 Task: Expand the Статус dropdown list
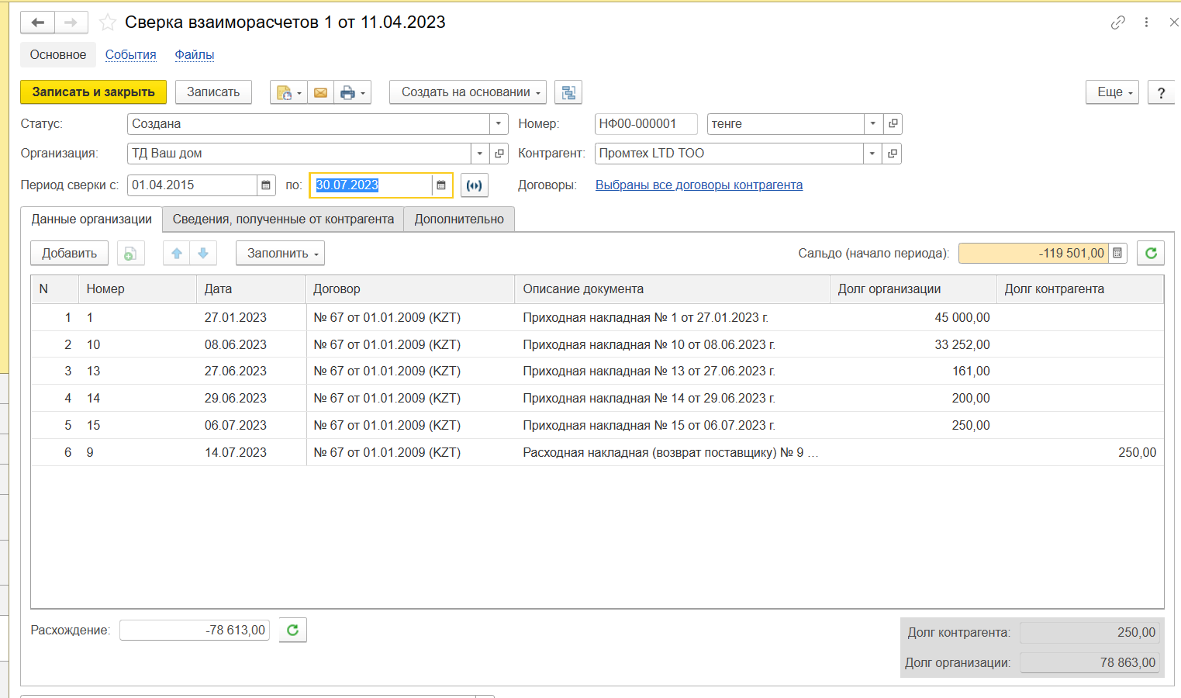tap(499, 124)
